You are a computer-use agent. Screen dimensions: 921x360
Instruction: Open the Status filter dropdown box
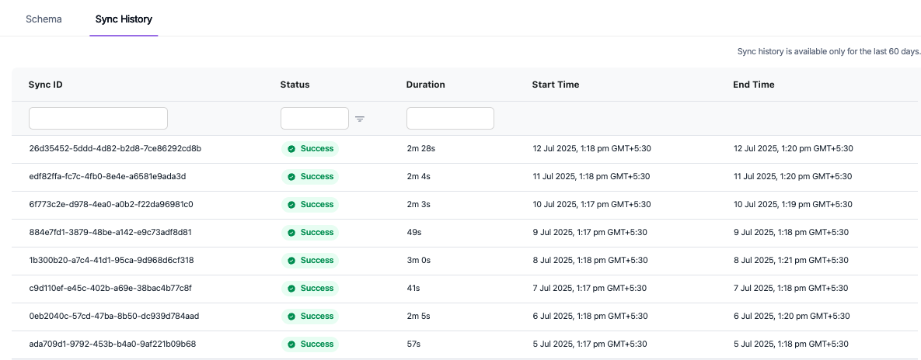click(315, 119)
